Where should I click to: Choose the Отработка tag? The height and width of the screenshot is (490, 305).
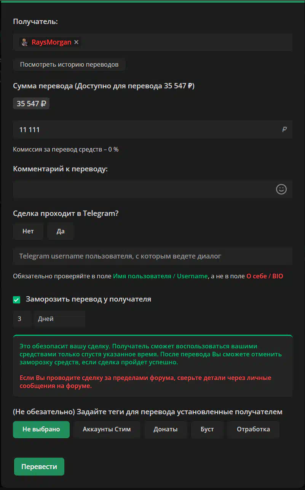coord(253,429)
